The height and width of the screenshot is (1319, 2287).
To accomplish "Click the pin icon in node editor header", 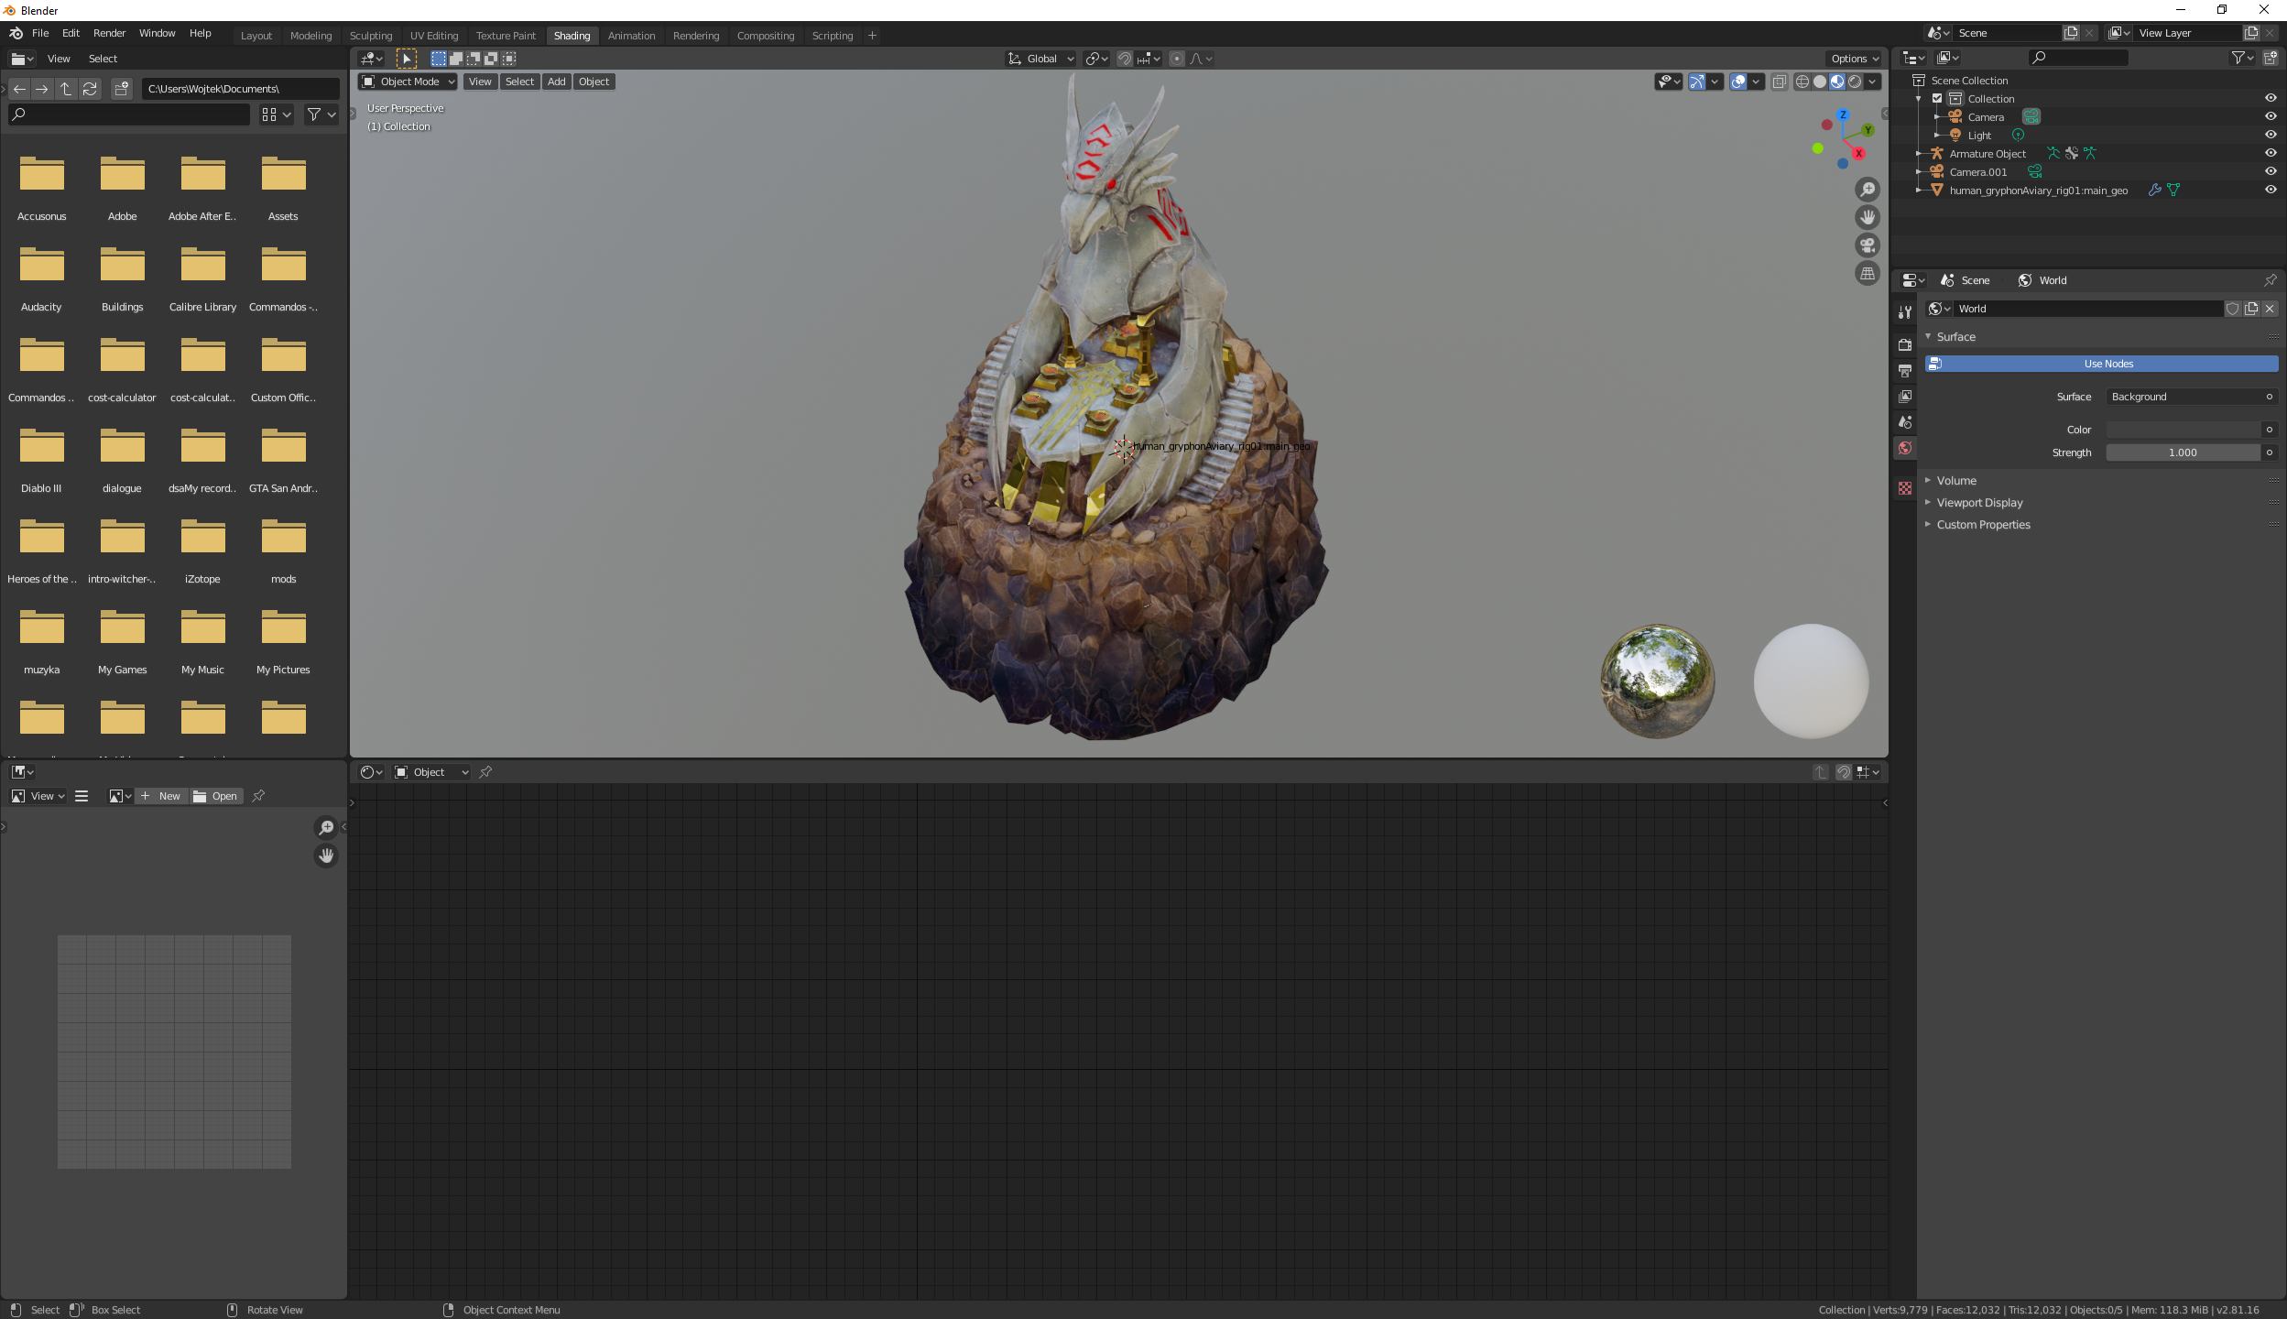I will (485, 772).
